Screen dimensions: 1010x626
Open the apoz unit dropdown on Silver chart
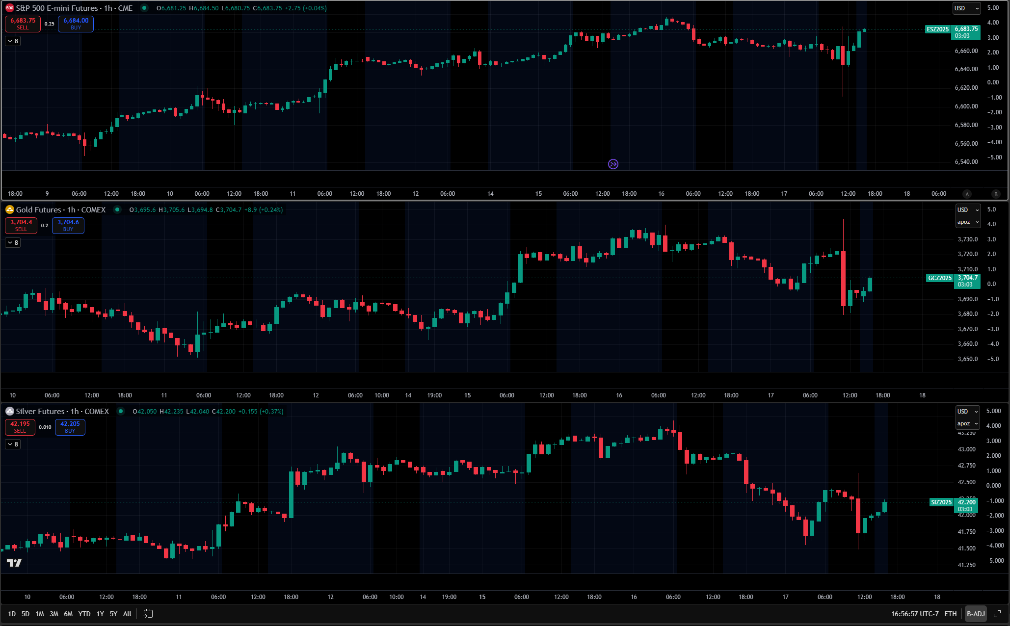pyautogui.click(x=967, y=423)
